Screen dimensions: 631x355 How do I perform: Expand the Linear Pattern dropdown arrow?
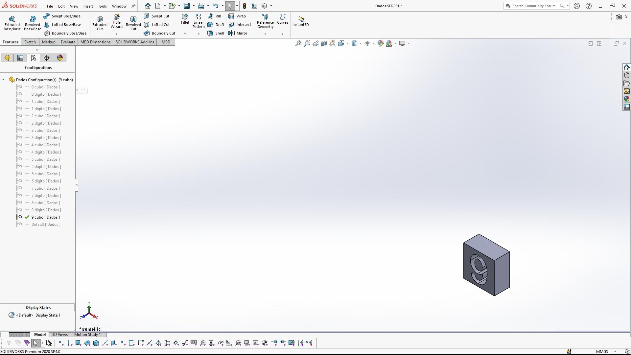[199, 34]
